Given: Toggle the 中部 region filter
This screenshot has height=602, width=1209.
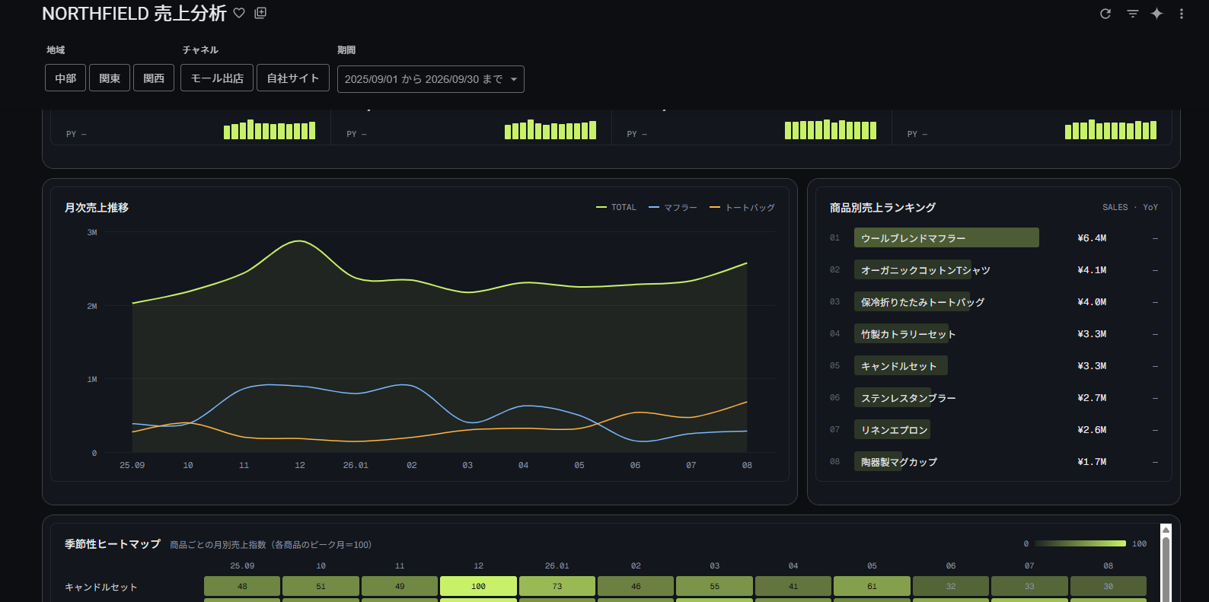Looking at the screenshot, I should click(65, 78).
